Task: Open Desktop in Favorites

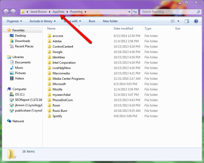Action: tap(21, 36)
